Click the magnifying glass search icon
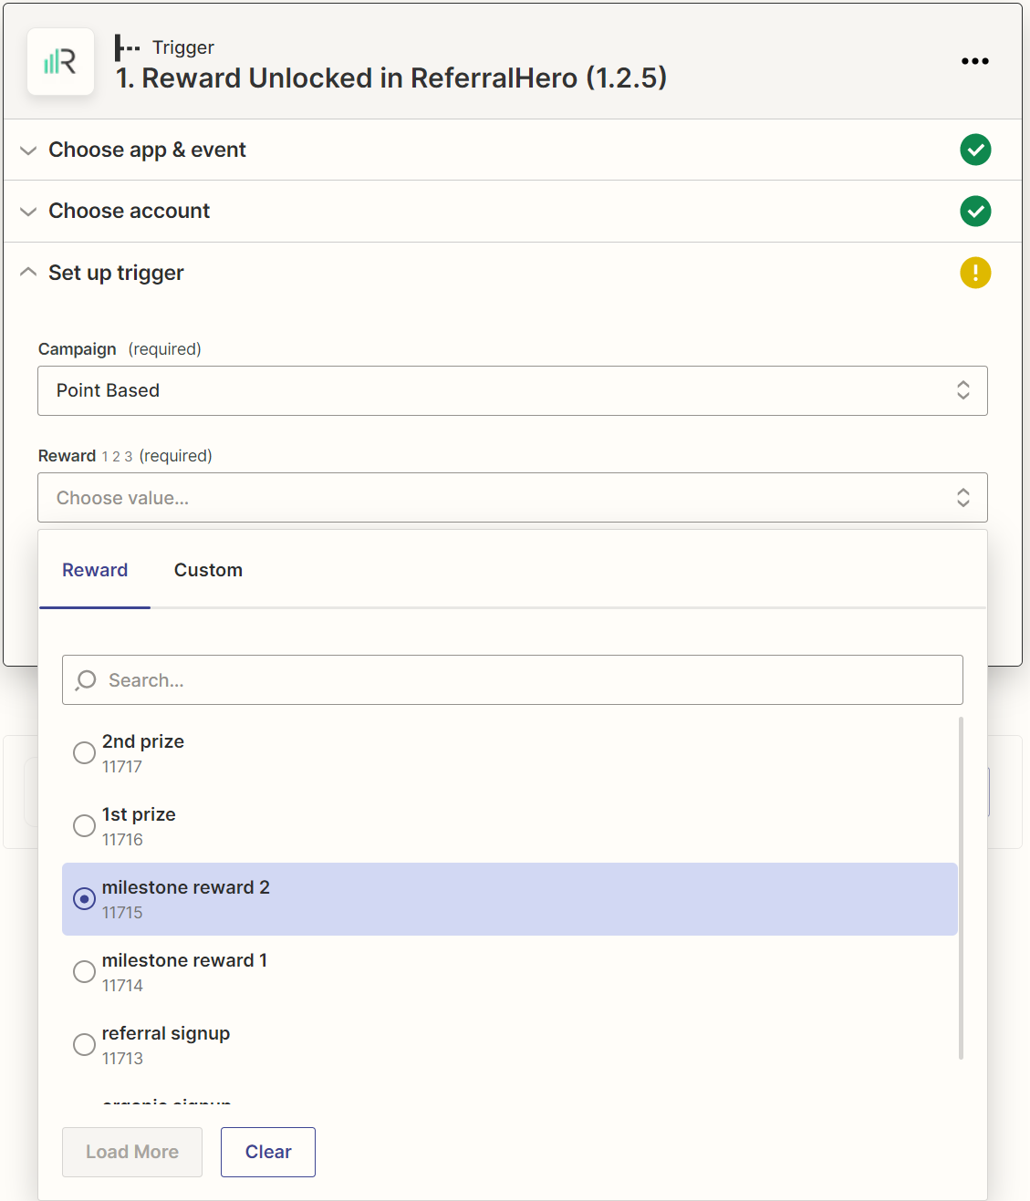The height and width of the screenshot is (1201, 1030). pos(87,680)
